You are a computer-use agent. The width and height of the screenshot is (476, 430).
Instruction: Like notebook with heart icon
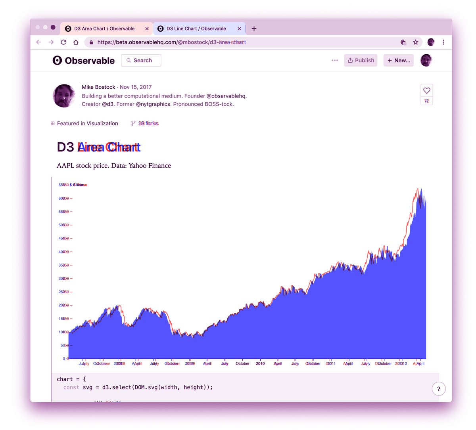tap(427, 90)
